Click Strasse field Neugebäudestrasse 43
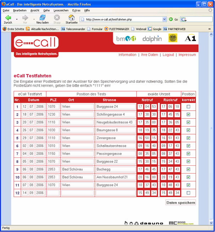The width and height of the screenshot is (215, 232). point(116,122)
